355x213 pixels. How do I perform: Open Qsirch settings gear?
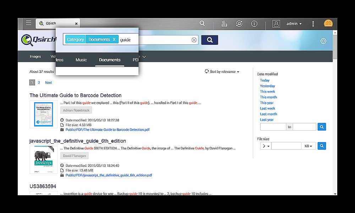click(323, 41)
